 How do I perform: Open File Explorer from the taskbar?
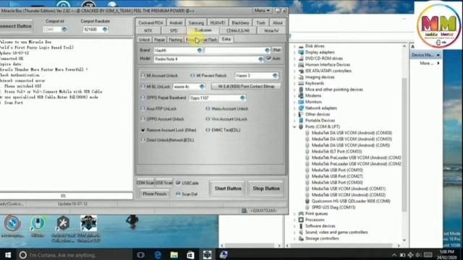(x=174, y=255)
